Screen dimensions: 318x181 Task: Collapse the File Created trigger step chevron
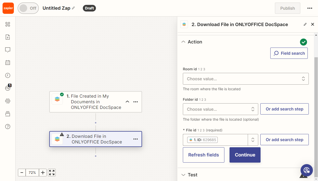click(127, 102)
